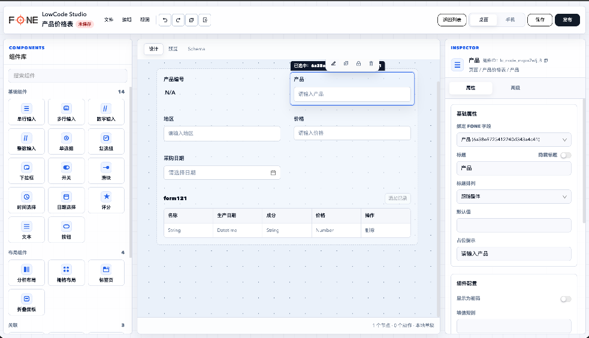Open the 文件 menu

click(109, 20)
